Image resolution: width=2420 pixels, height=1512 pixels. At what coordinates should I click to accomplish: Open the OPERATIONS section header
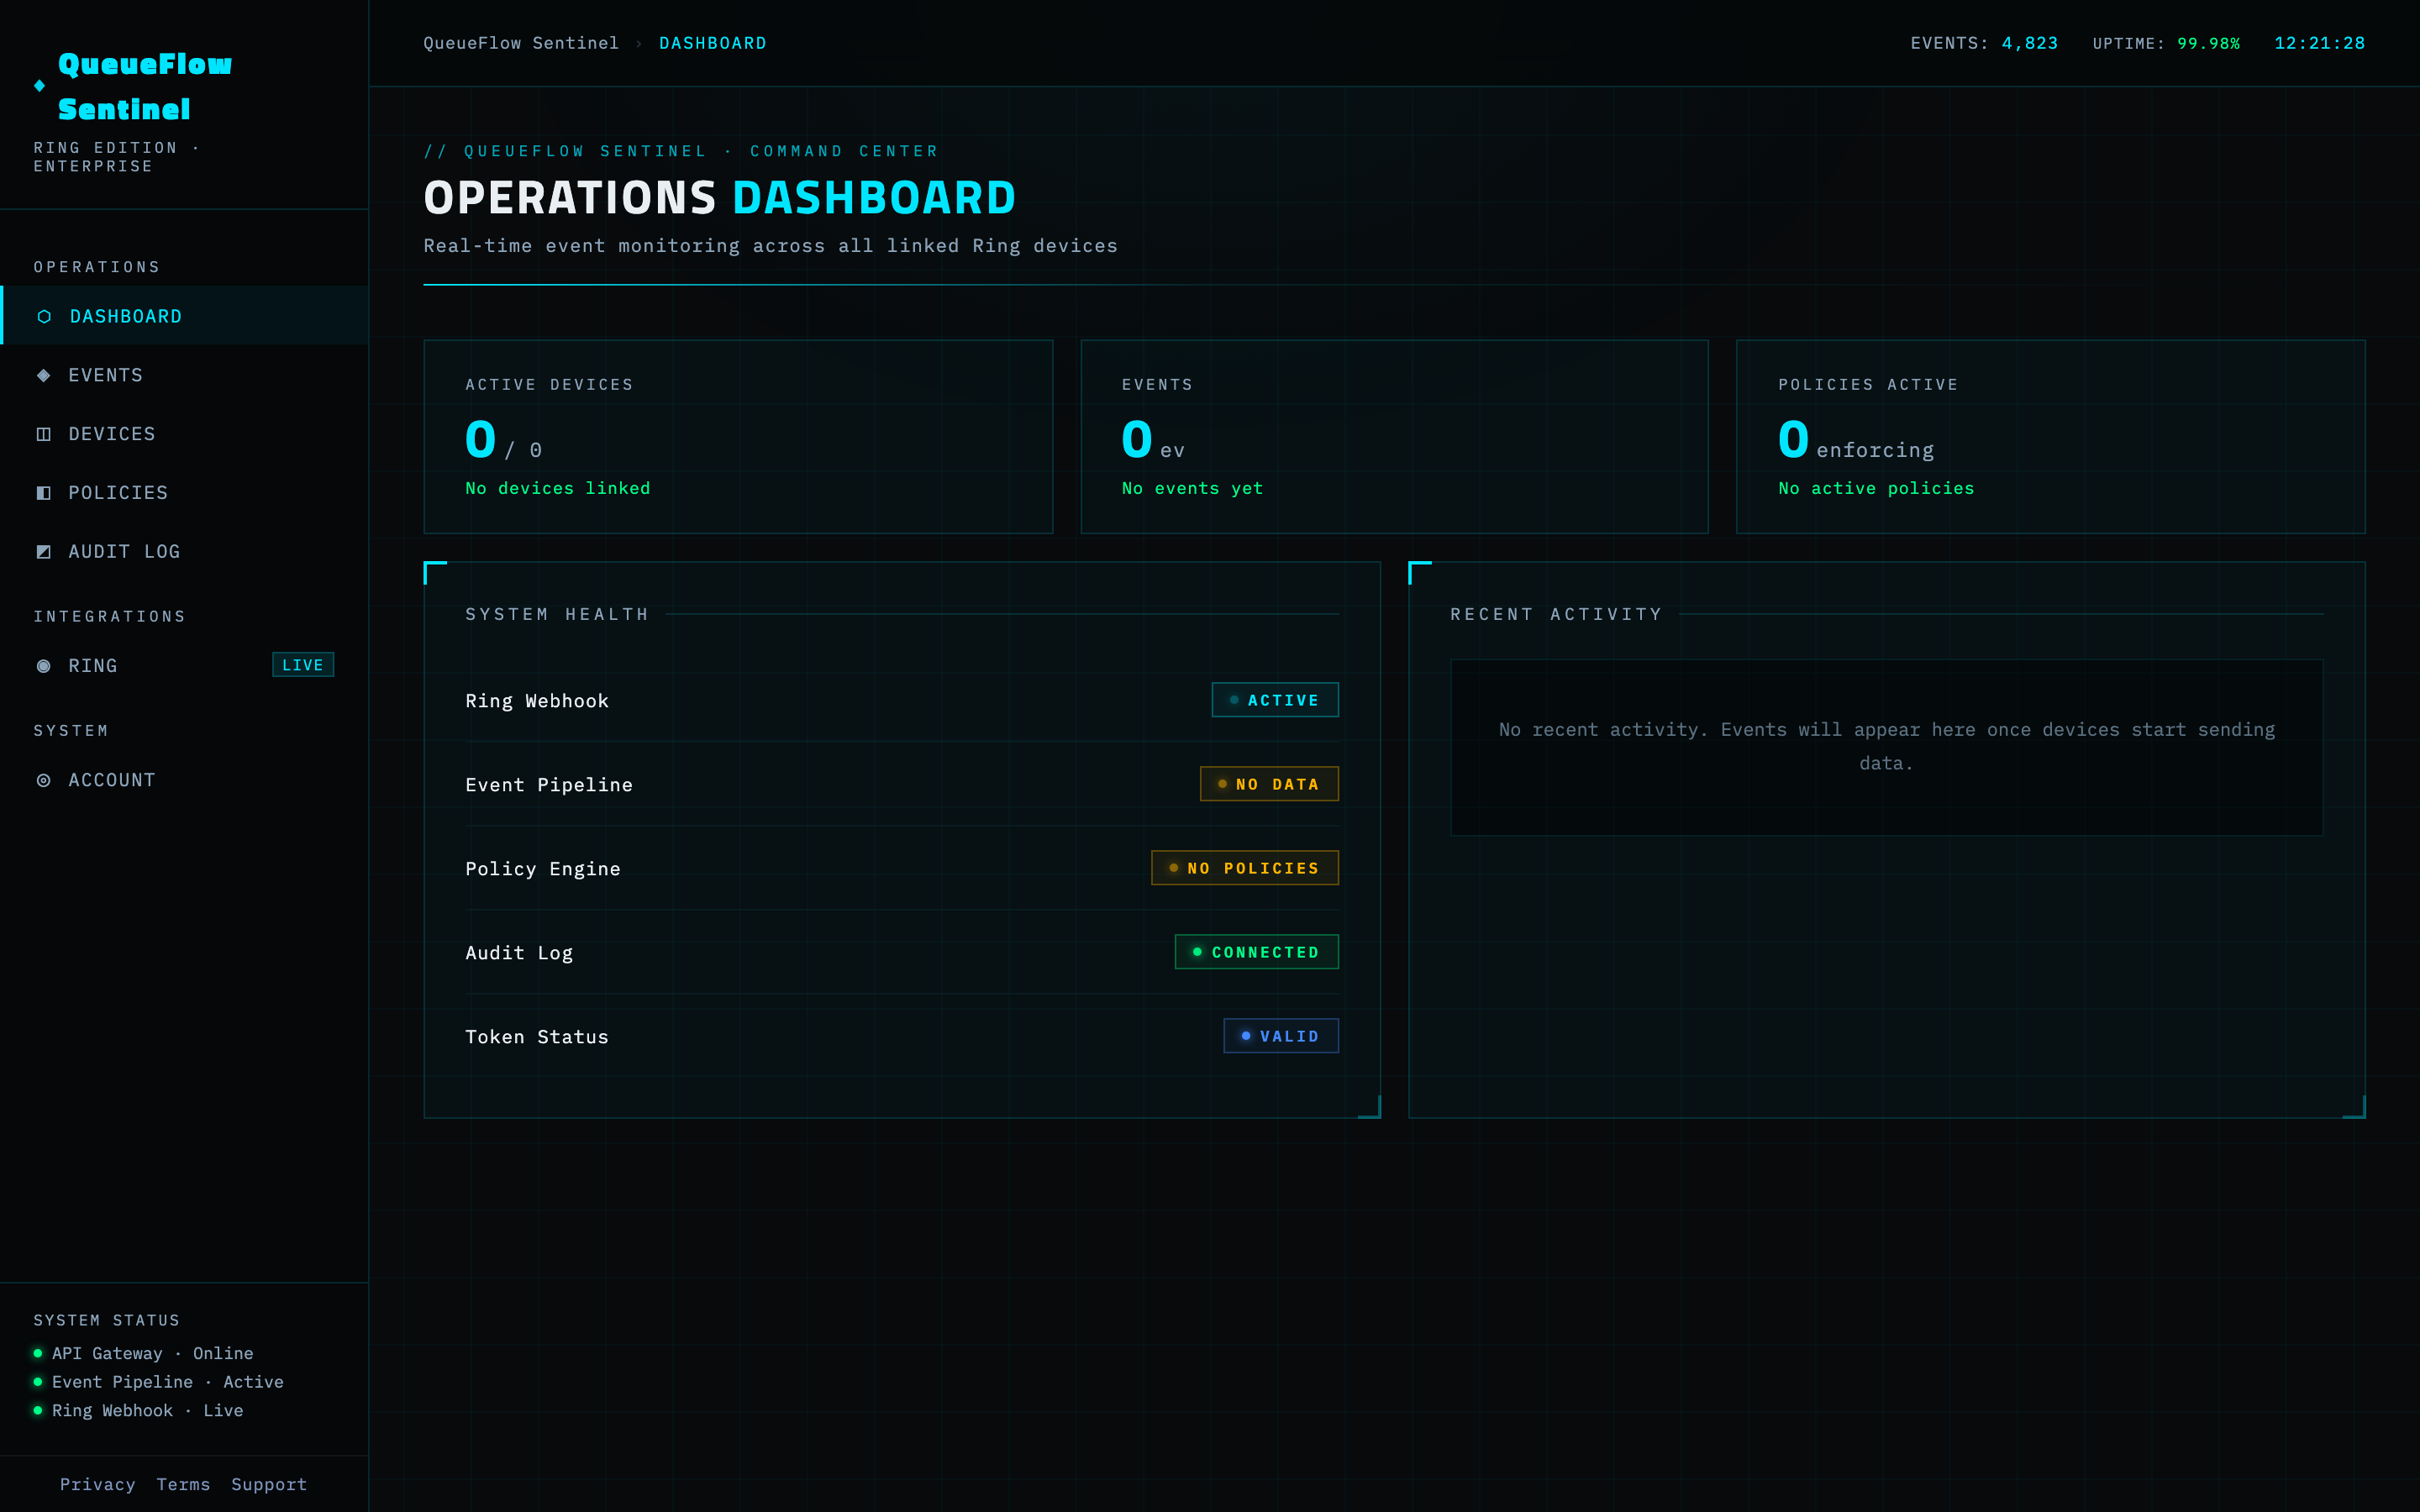pos(97,266)
